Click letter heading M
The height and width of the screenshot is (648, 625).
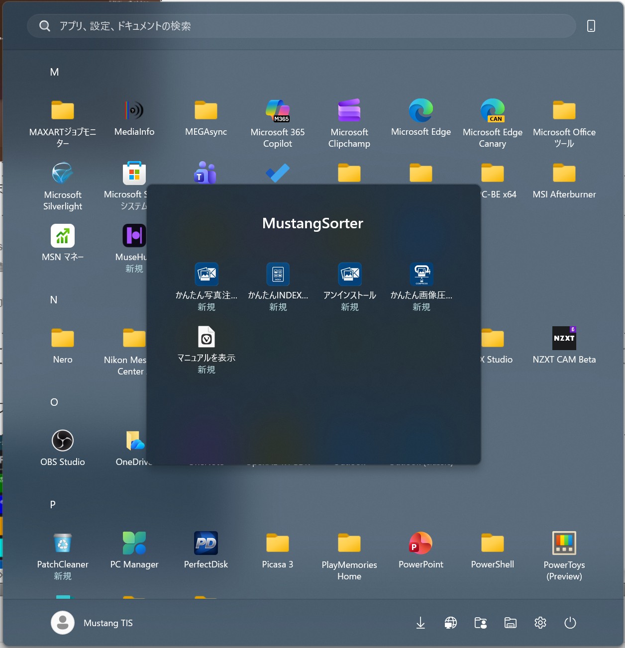click(54, 72)
